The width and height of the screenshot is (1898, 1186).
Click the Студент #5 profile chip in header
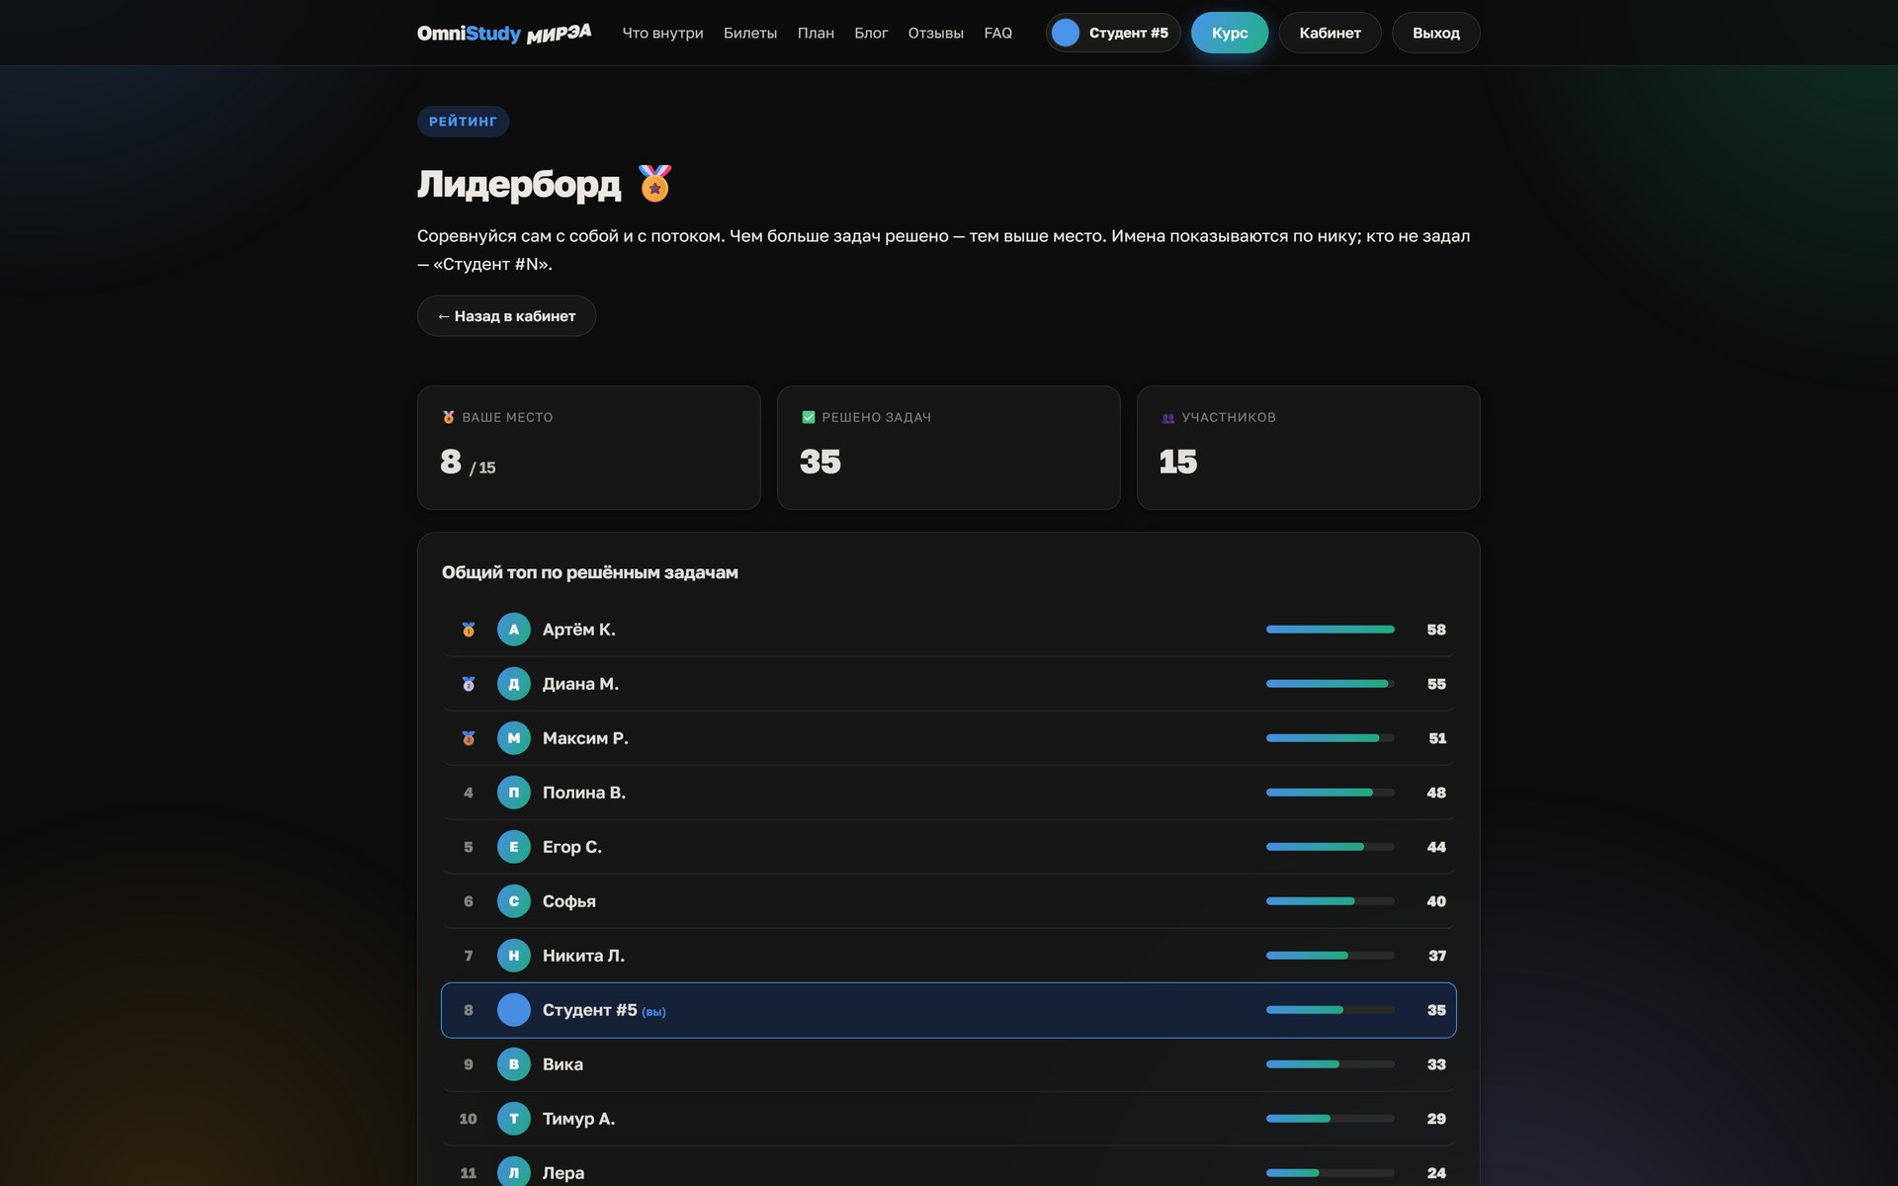(1113, 33)
